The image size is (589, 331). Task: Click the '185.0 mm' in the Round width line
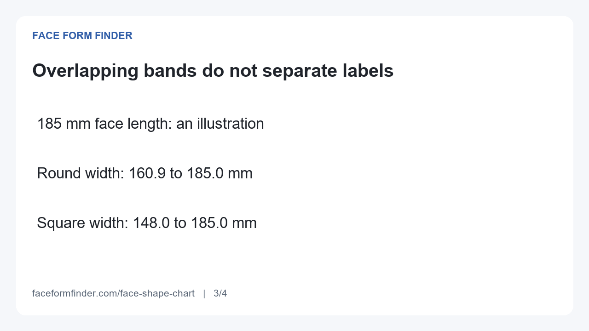[219, 173]
